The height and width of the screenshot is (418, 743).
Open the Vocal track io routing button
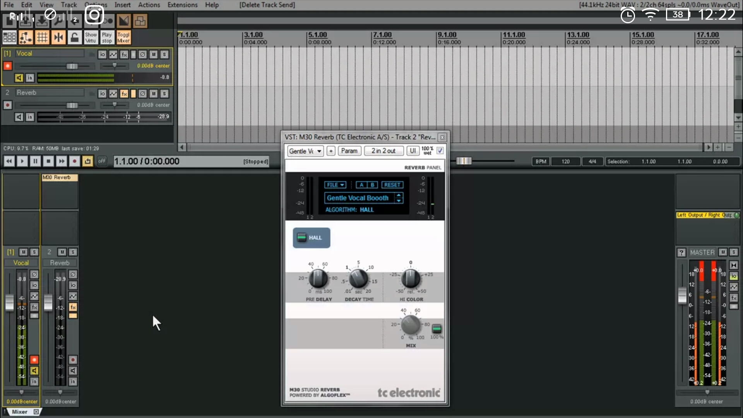coord(102,55)
